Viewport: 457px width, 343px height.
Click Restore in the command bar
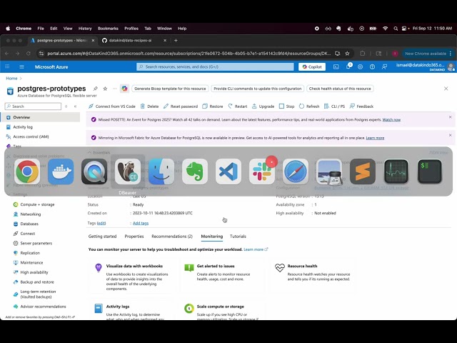coord(213,106)
